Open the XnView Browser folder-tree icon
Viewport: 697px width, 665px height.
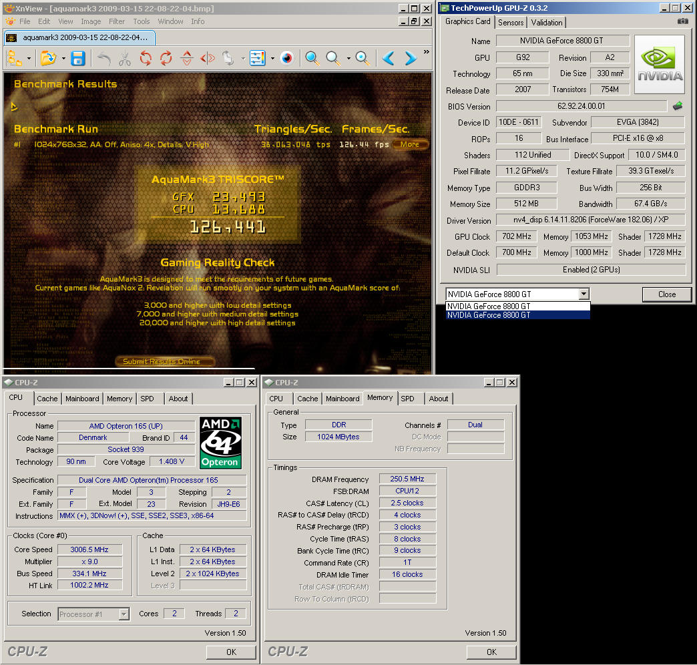pyautogui.click(x=15, y=58)
